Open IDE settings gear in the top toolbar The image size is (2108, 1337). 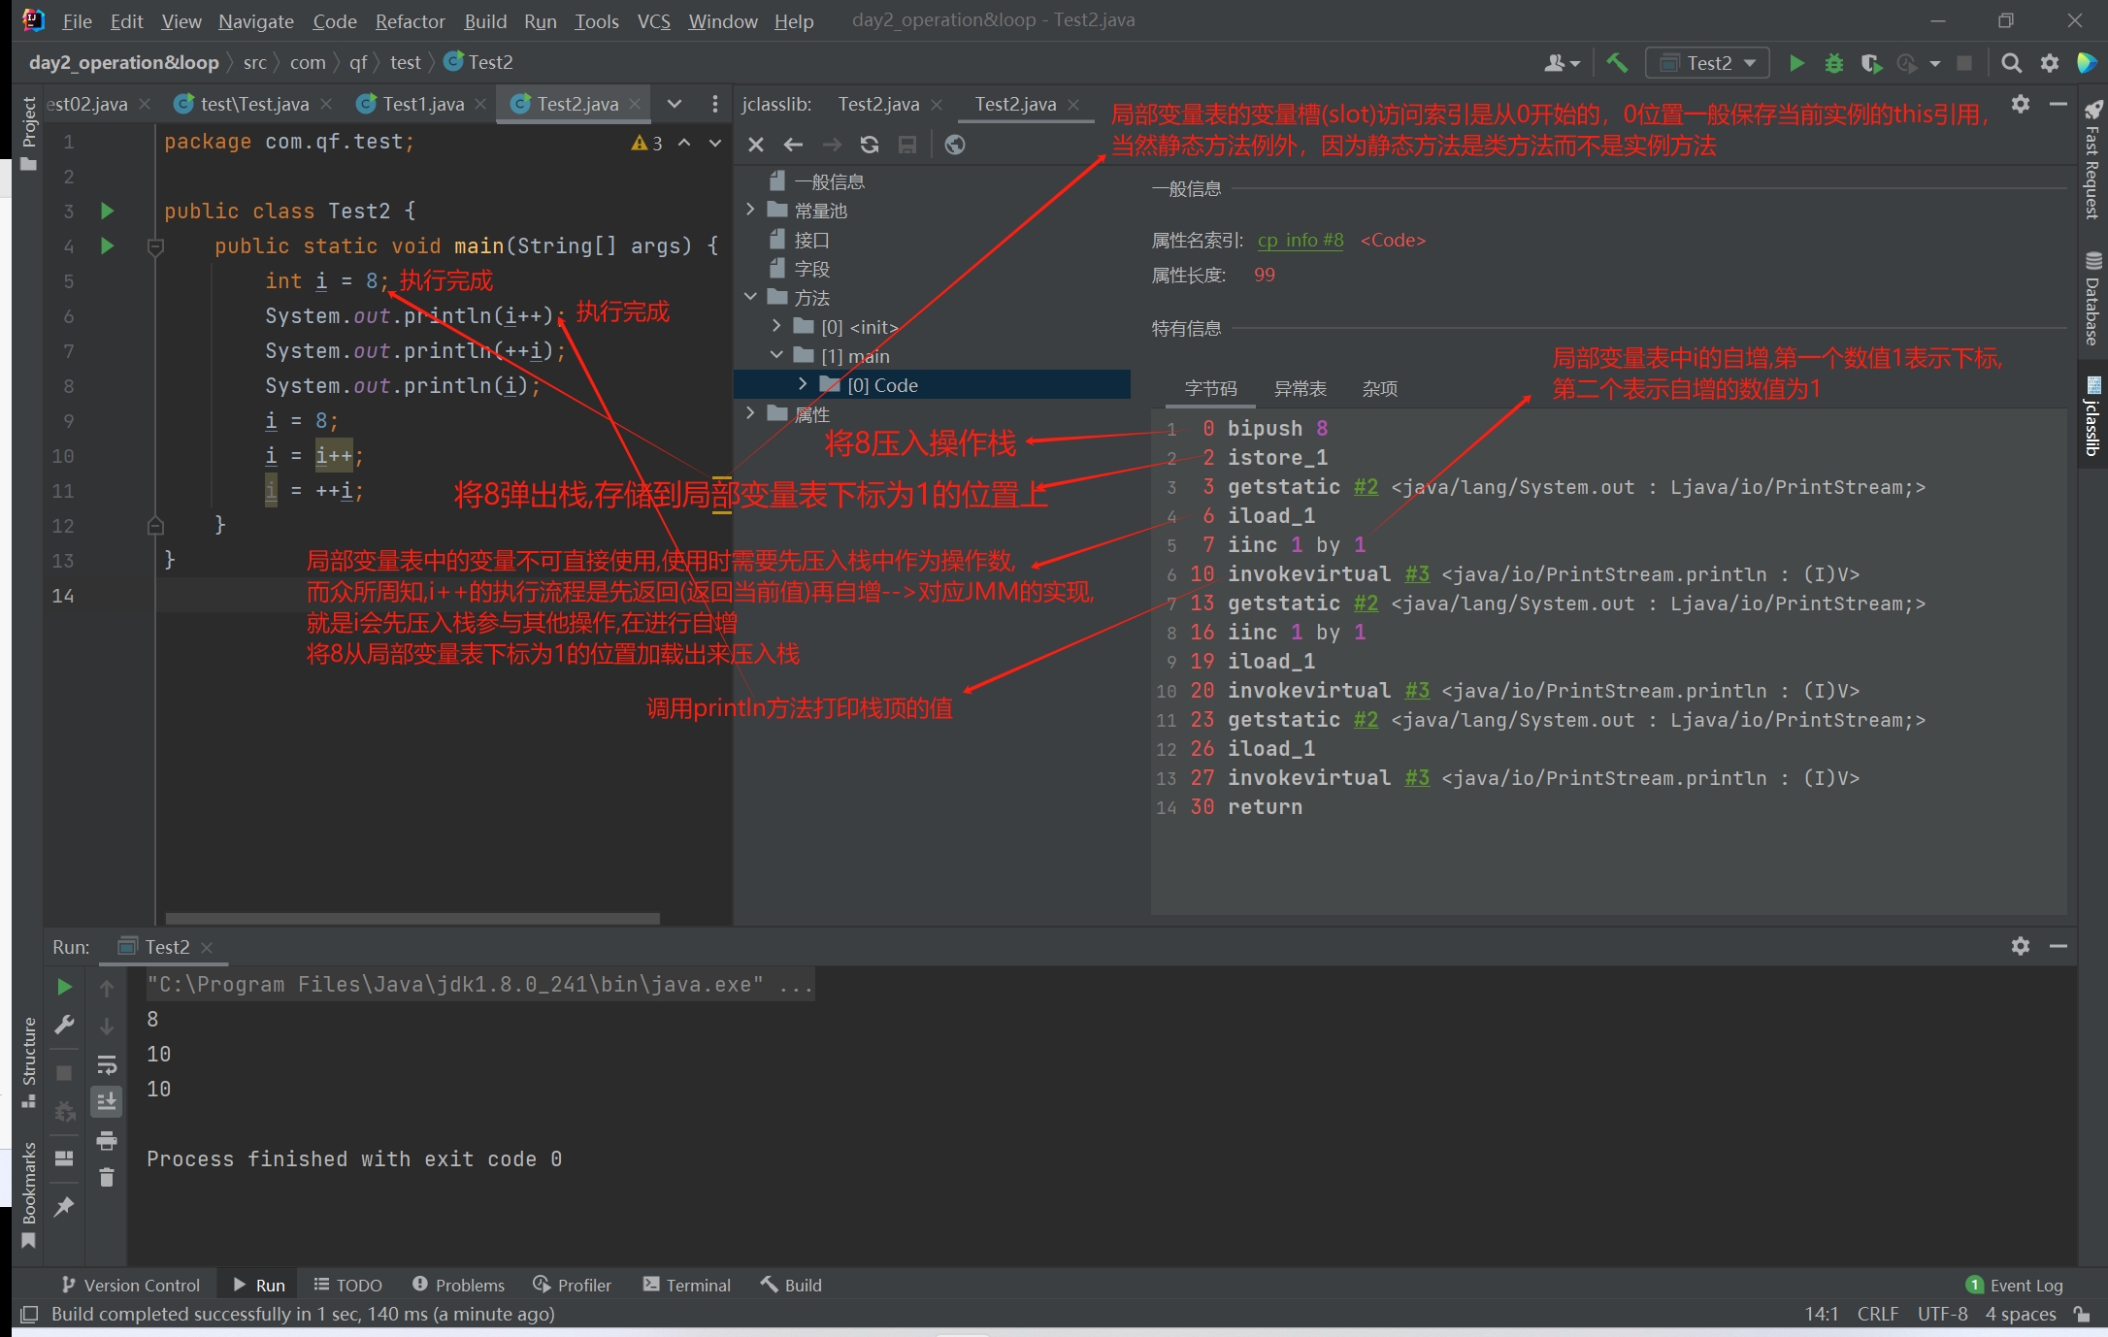click(2049, 63)
